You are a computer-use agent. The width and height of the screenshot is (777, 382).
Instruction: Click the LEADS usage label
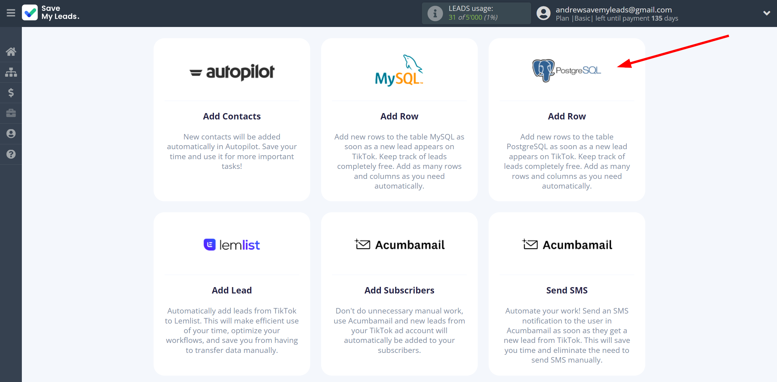coord(471,8)
